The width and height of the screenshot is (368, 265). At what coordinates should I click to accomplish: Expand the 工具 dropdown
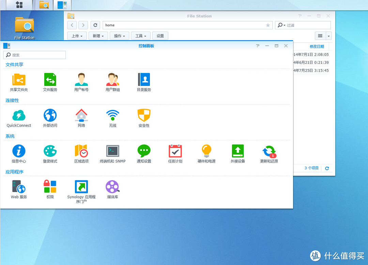click(x=141, y=36)
